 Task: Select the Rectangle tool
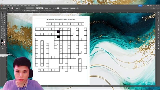(x=2, y=21)
